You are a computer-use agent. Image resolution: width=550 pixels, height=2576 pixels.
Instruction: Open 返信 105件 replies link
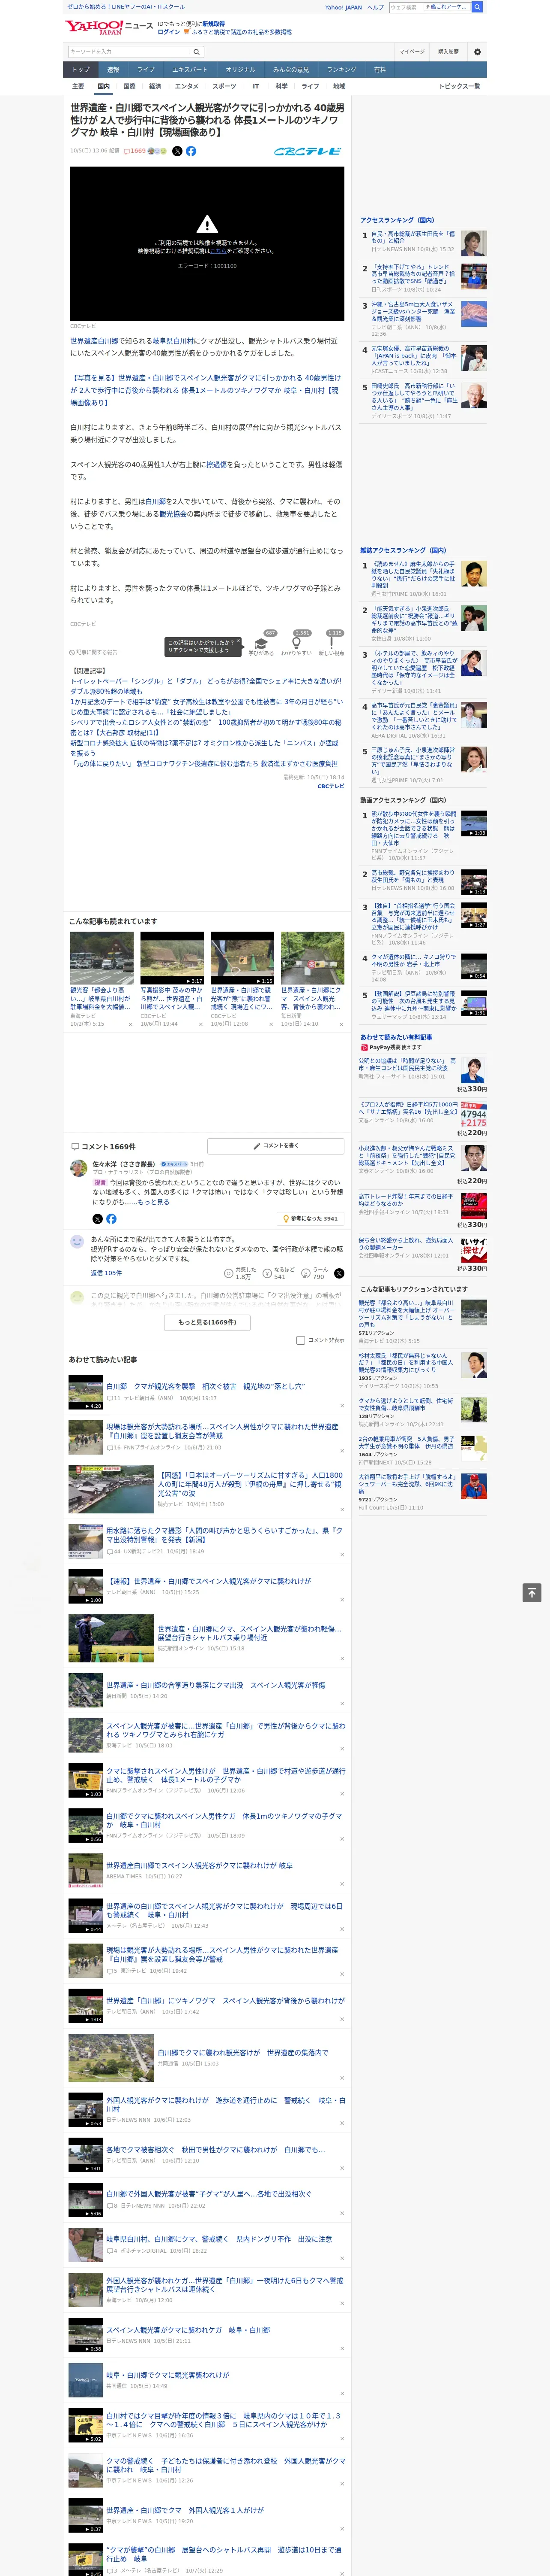click(106, 1273)
